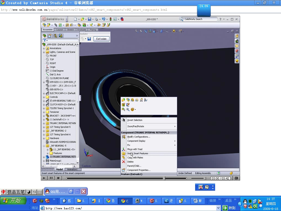Select Invert Selection in the context menu
Image resolution: width=281 pixels, height=211 pixels.
point(134,120)
